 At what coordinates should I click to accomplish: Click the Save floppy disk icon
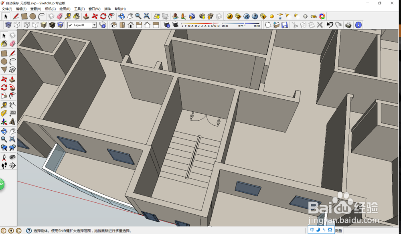285,25
